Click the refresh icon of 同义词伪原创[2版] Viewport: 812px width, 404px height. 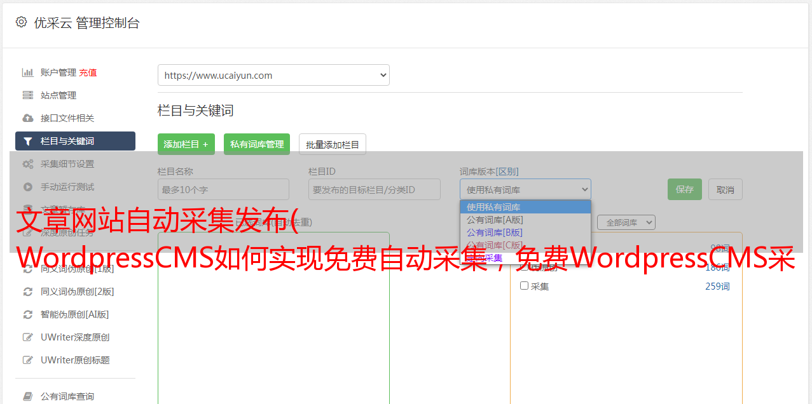tap(28, 292)
